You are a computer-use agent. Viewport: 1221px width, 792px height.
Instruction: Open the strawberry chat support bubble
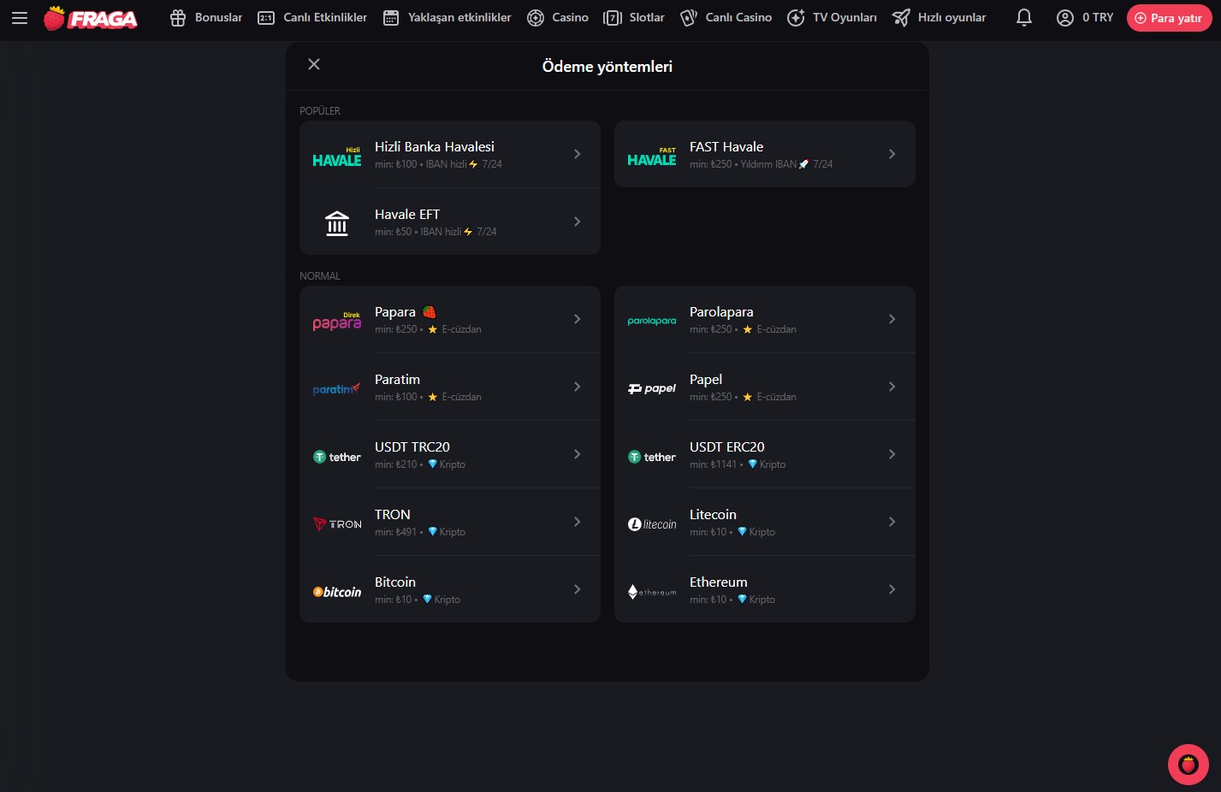1188,764
